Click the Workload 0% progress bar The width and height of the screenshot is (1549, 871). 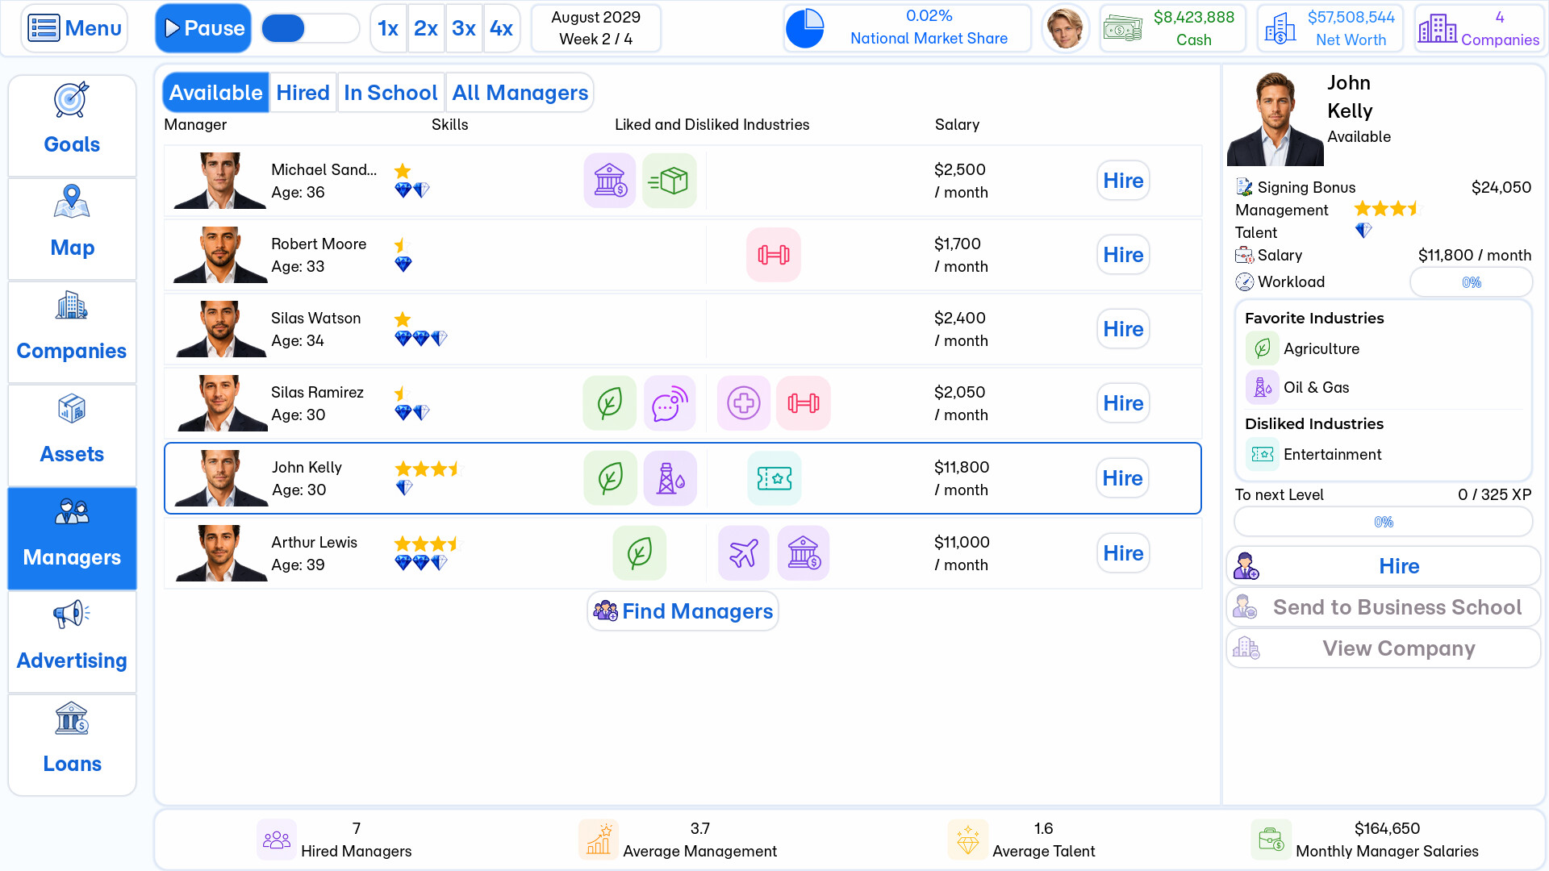(1472, 282)
